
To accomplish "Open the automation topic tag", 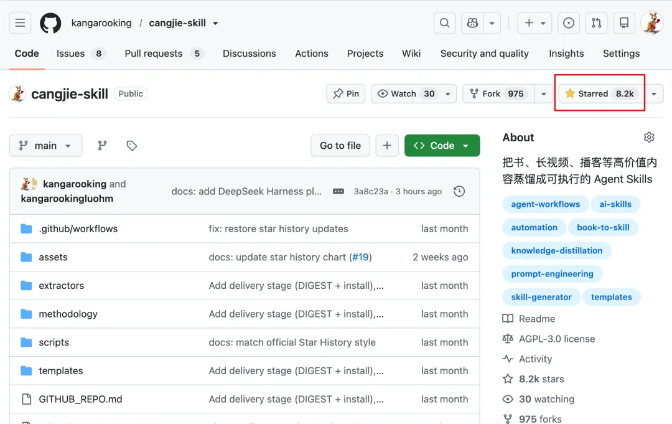I will click(x=534, y=227).
